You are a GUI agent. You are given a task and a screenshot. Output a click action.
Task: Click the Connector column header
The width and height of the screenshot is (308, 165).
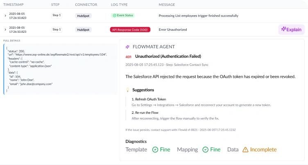click(x=86, y=5)
